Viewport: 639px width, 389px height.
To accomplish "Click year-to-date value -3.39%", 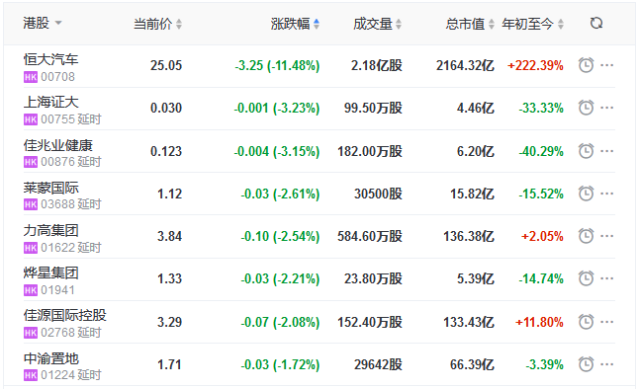I will coord(544,364).
